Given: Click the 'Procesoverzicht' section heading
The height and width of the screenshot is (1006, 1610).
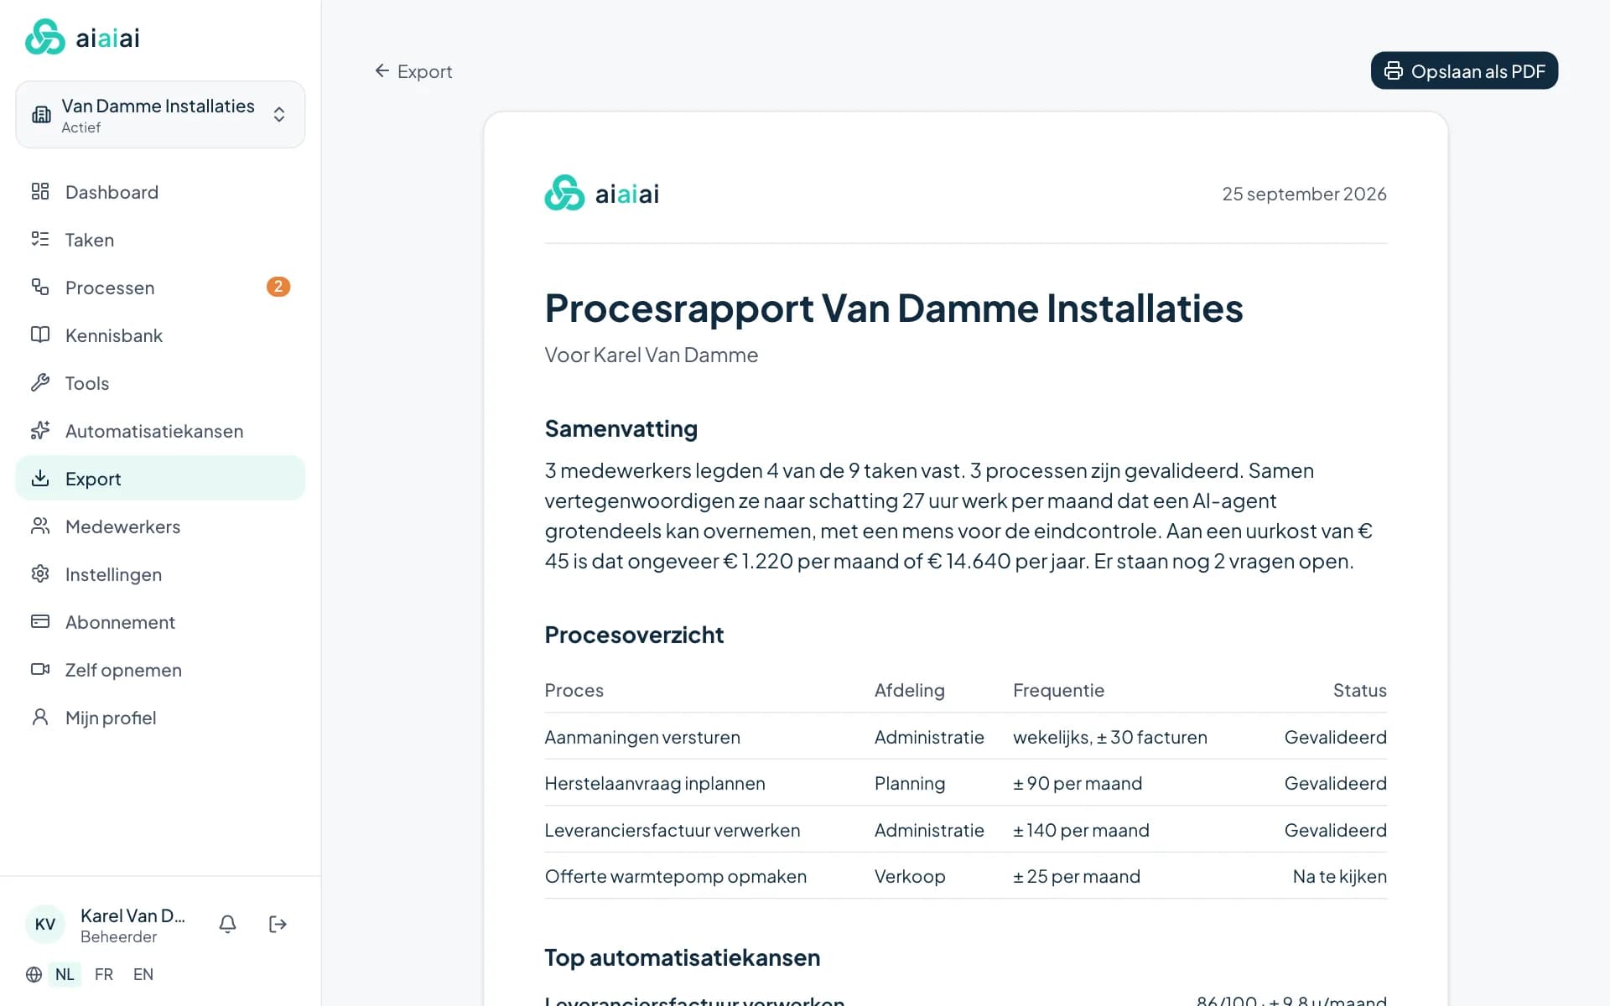Looking at the screenshot, I should 634,635.
